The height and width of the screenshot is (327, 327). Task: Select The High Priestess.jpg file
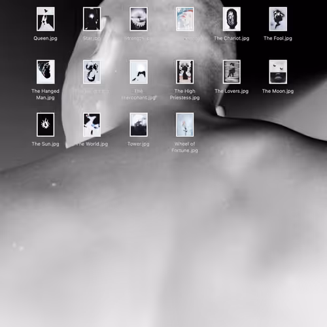coord(185,72)
